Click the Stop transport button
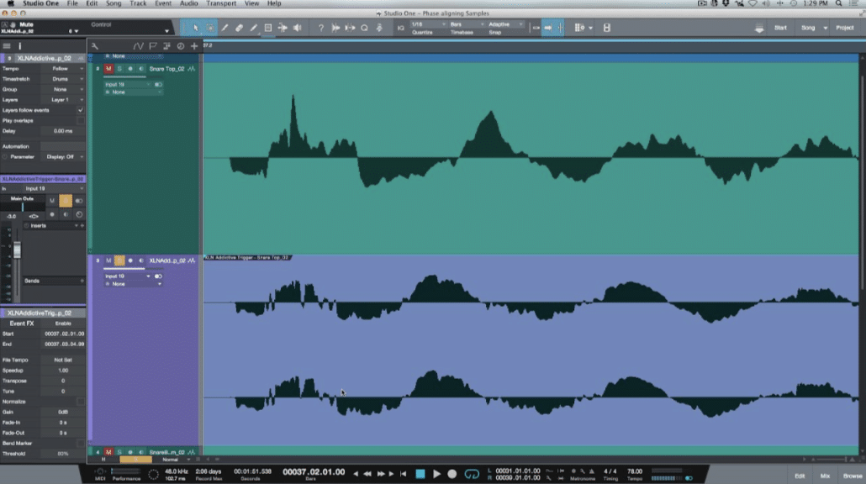Viewport: 866px width, 484px height. point(420,474)
